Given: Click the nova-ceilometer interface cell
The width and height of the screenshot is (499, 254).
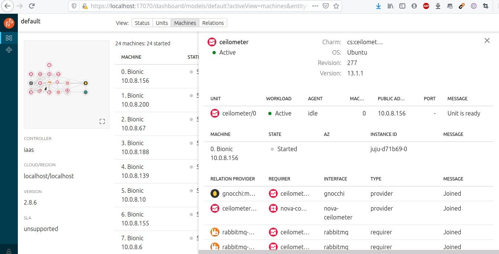Looking at the screenshot, I should click(x=338, y=213).
